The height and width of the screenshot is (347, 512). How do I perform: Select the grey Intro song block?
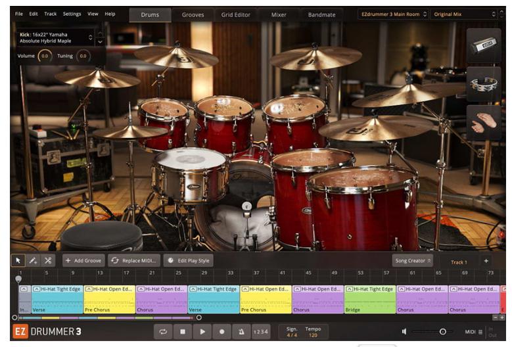[25, 299]
